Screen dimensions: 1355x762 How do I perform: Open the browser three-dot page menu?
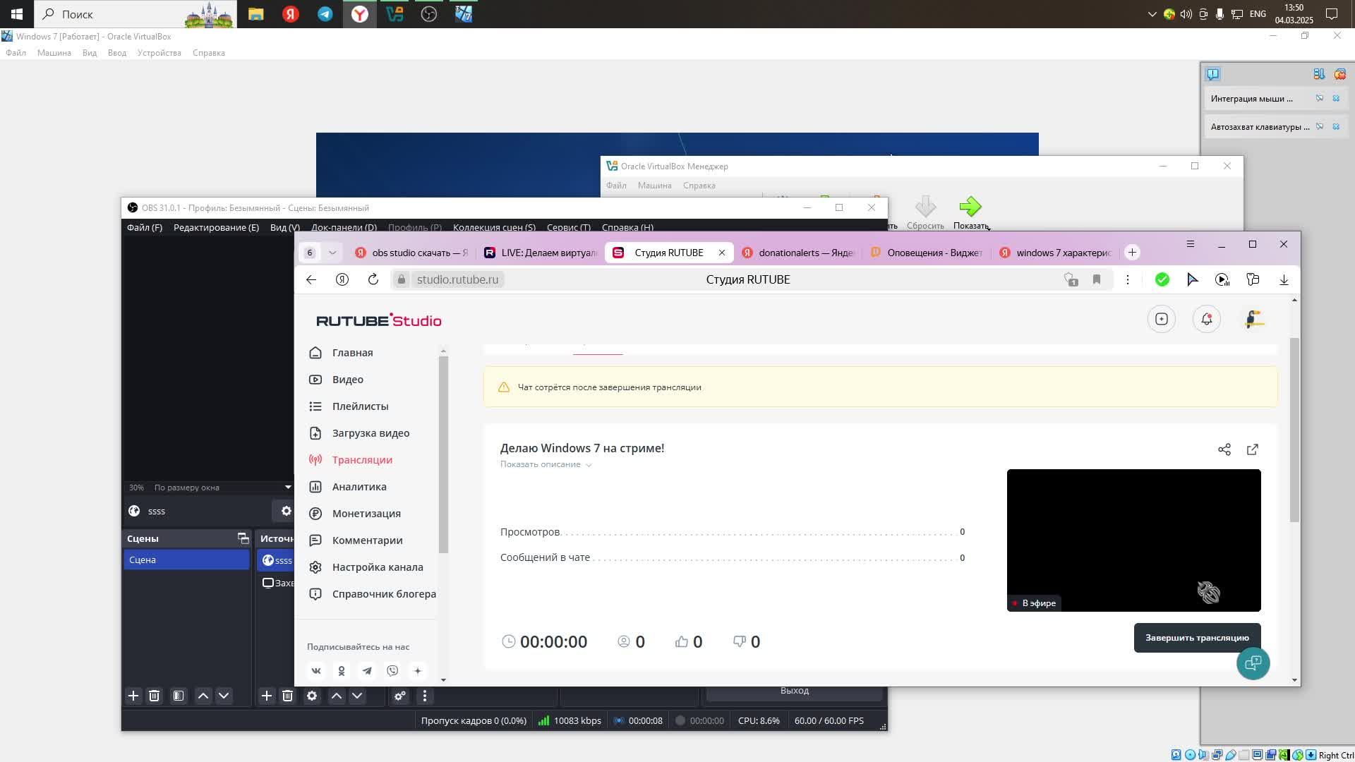coord(1128,279)
